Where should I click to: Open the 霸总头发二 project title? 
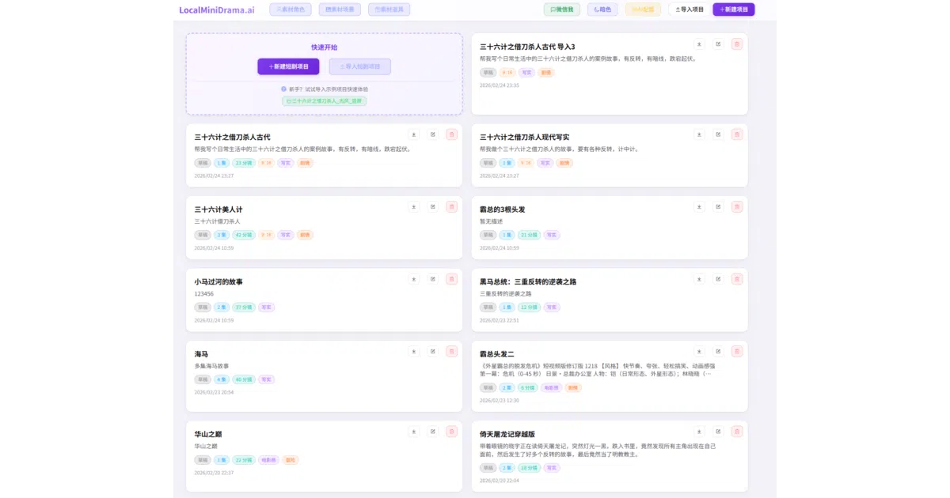tap(497, 354)
